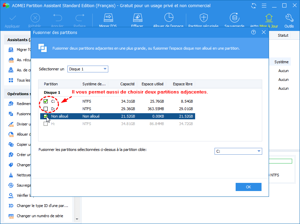Select the Vérifier la partition operation
This screenshot has width=300, height=224.
coord(19,195)
